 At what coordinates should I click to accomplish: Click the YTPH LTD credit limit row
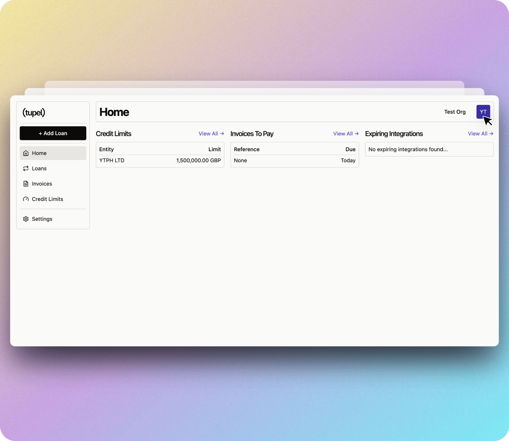160,160
